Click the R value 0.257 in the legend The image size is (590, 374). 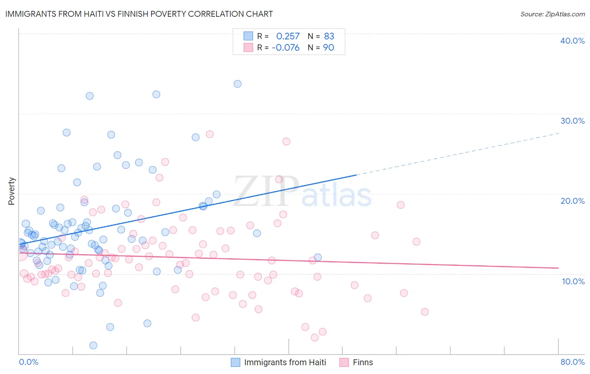tap(288, 36)
